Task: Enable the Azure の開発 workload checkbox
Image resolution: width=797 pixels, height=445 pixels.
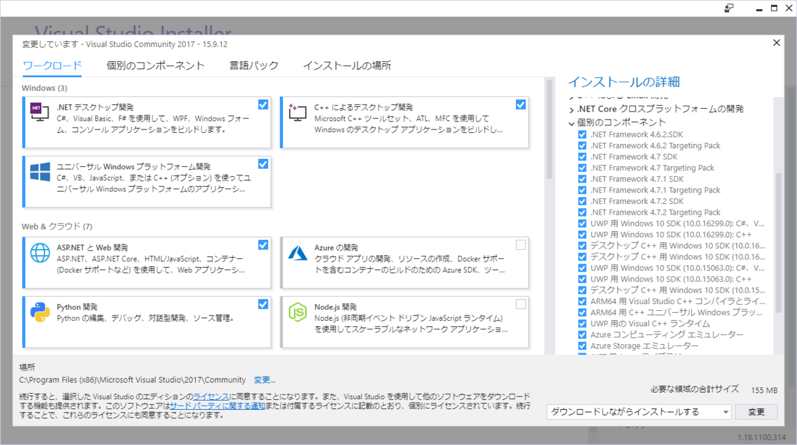Action: (x=520, y=245)
